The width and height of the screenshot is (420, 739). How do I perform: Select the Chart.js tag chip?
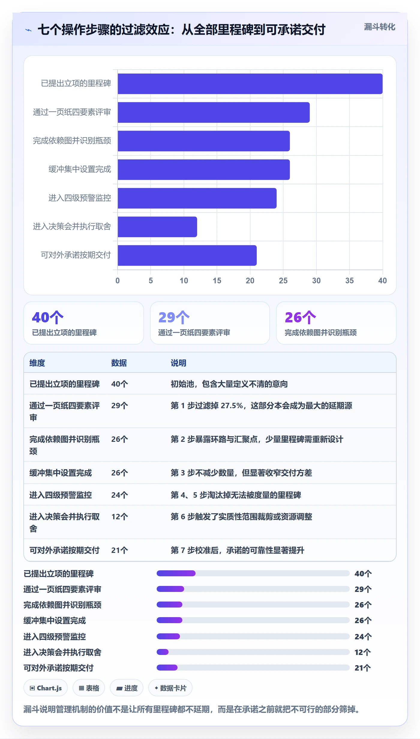coord(46,688)
